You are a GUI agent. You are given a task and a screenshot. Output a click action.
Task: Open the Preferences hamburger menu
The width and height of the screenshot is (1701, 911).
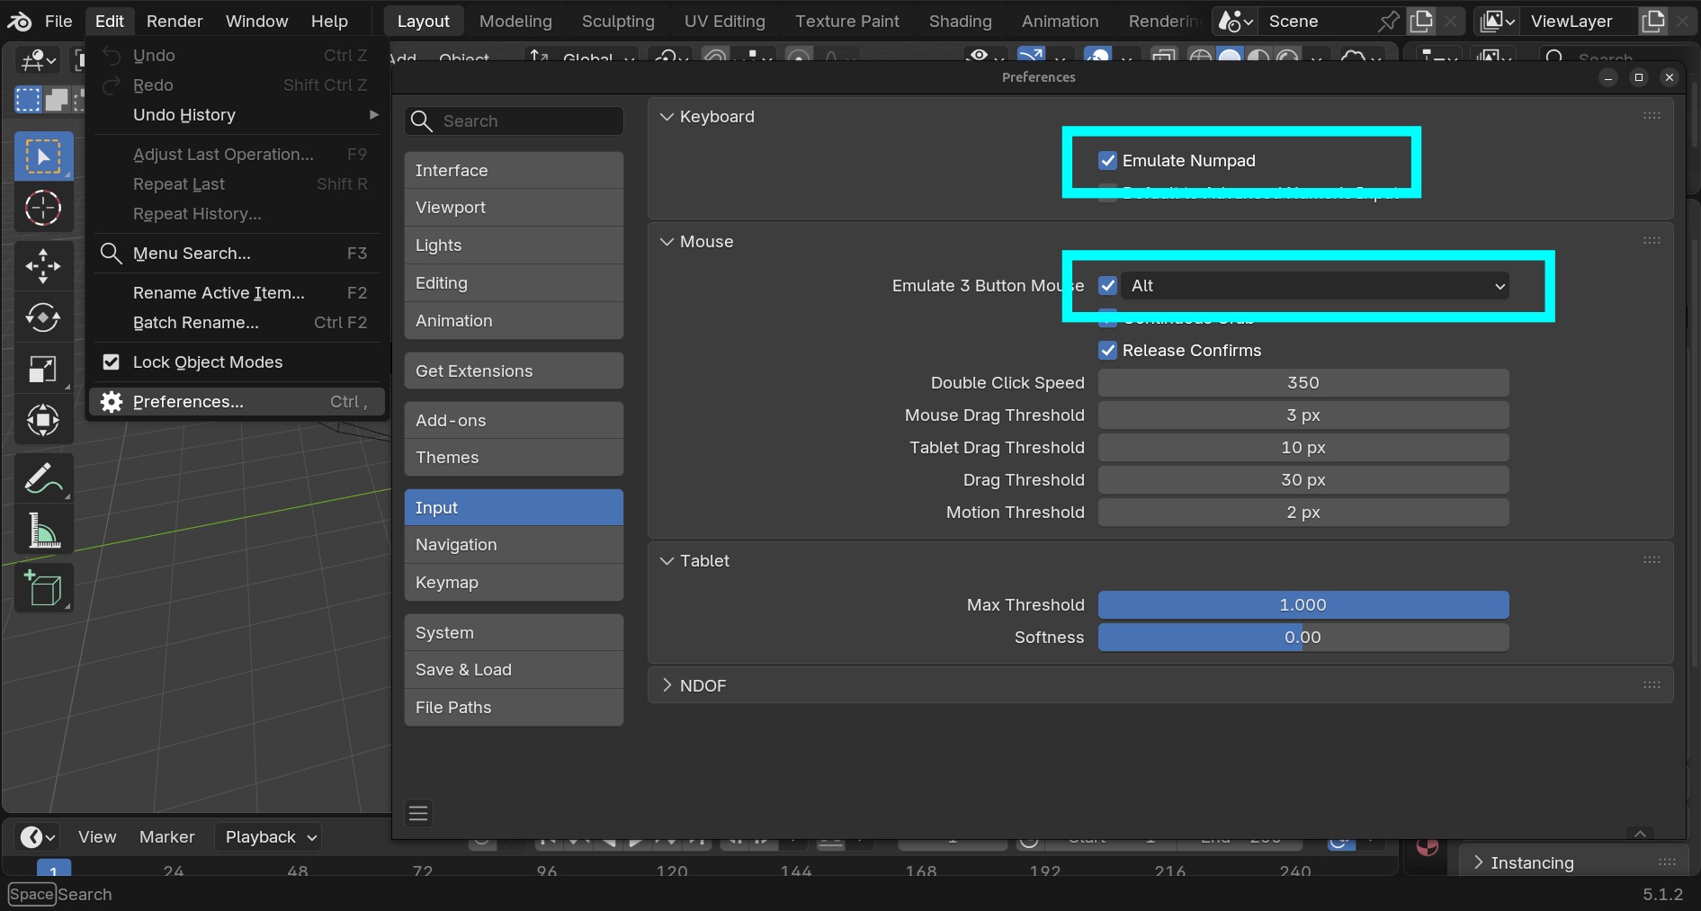coord(418,814)
